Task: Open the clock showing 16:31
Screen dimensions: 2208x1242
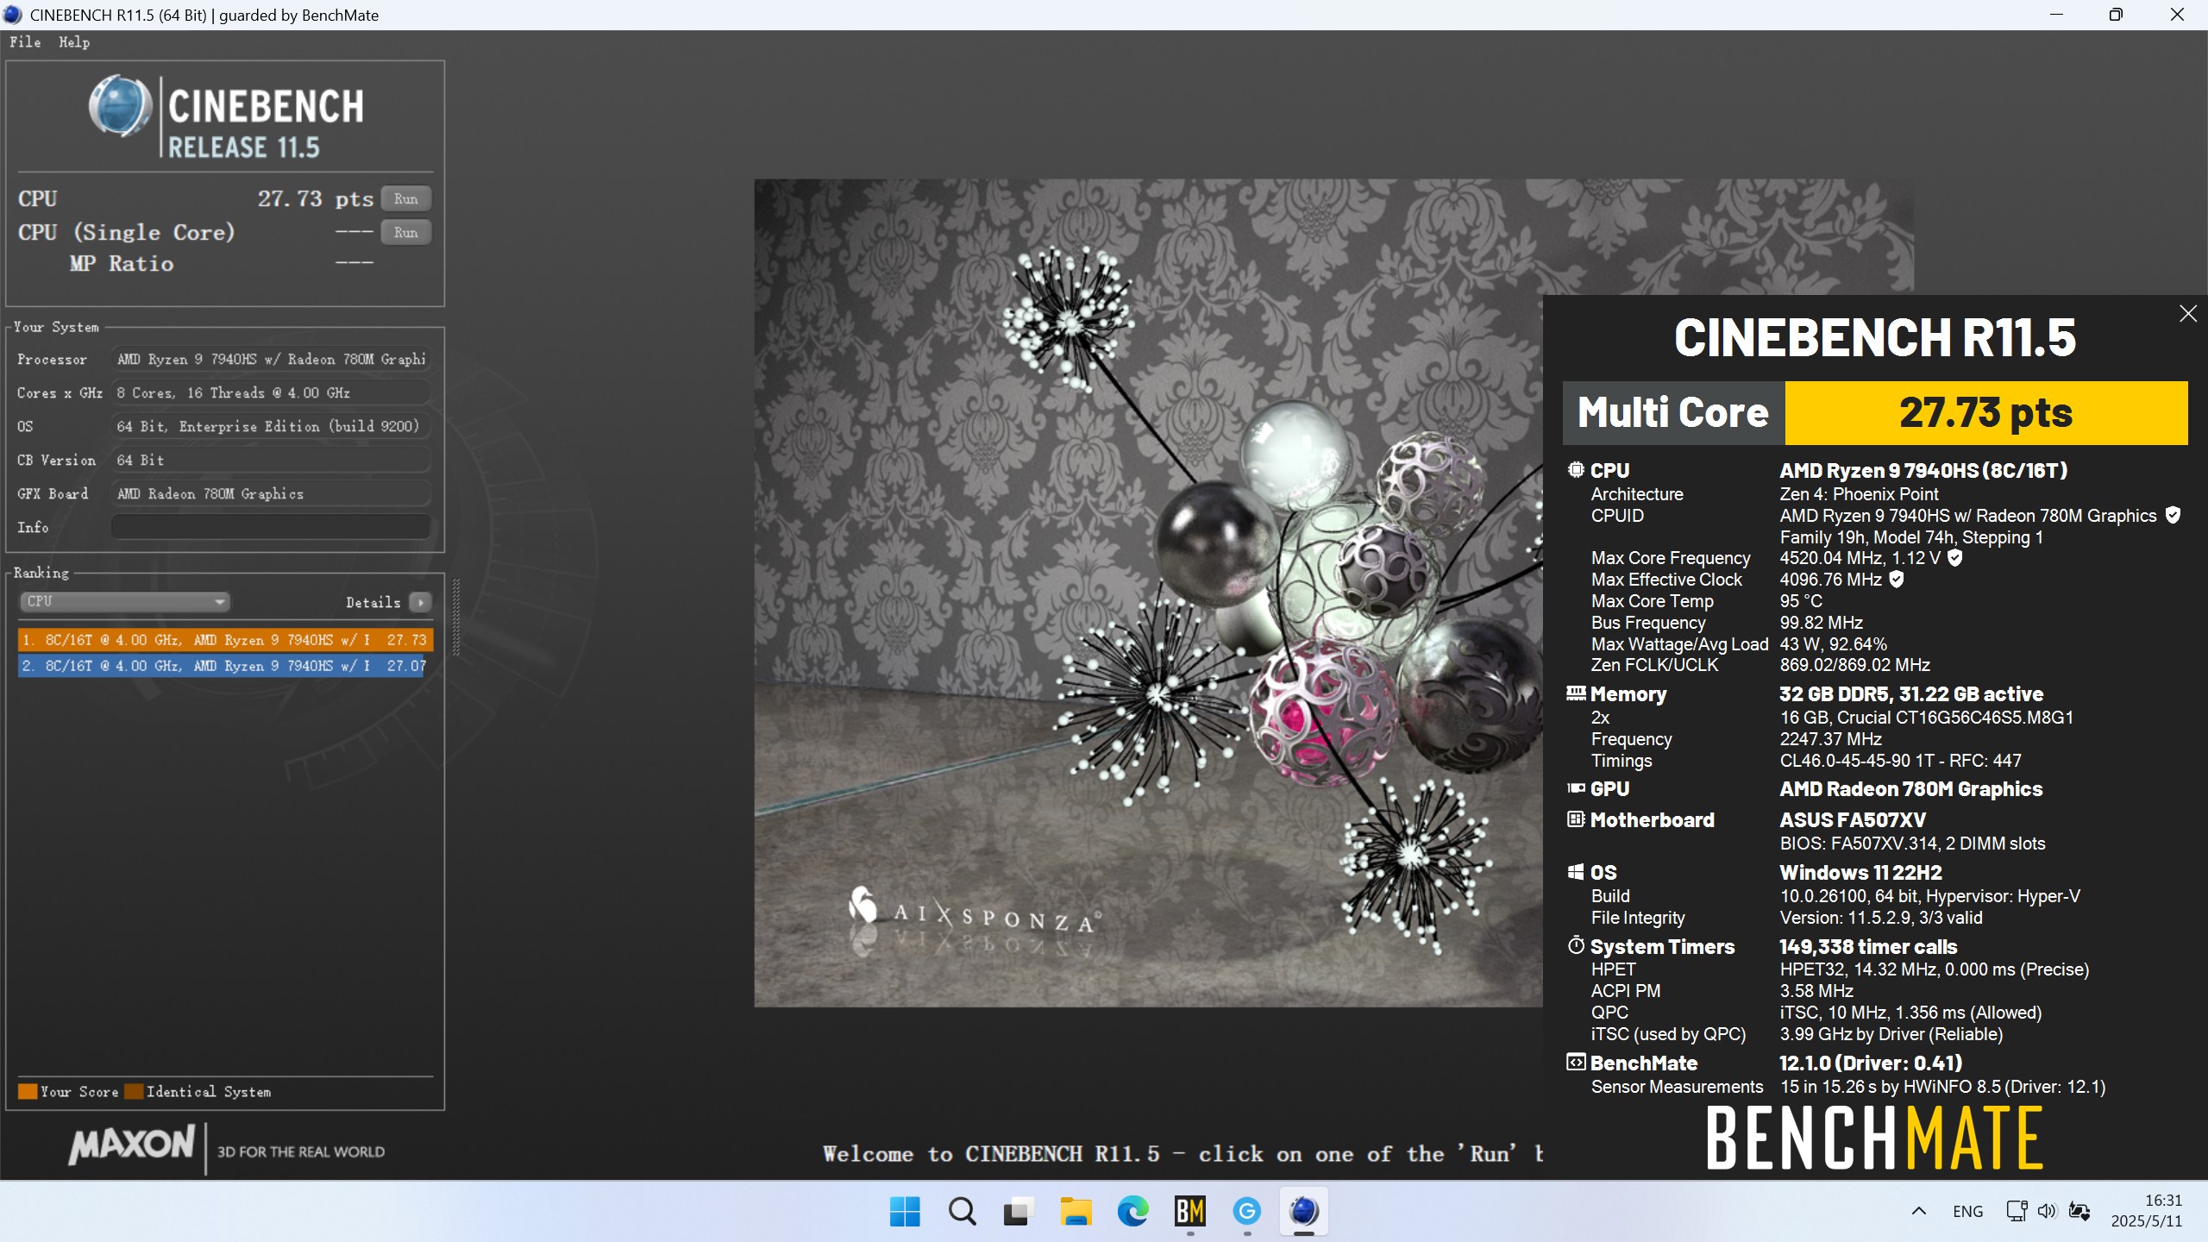Action: pyautogui.click(x=2146, y=1211)
